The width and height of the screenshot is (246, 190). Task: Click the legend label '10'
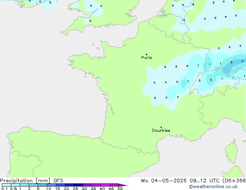(49, 188)
